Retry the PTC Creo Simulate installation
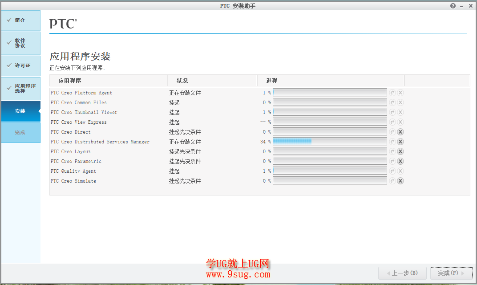 tap(392, 181)
